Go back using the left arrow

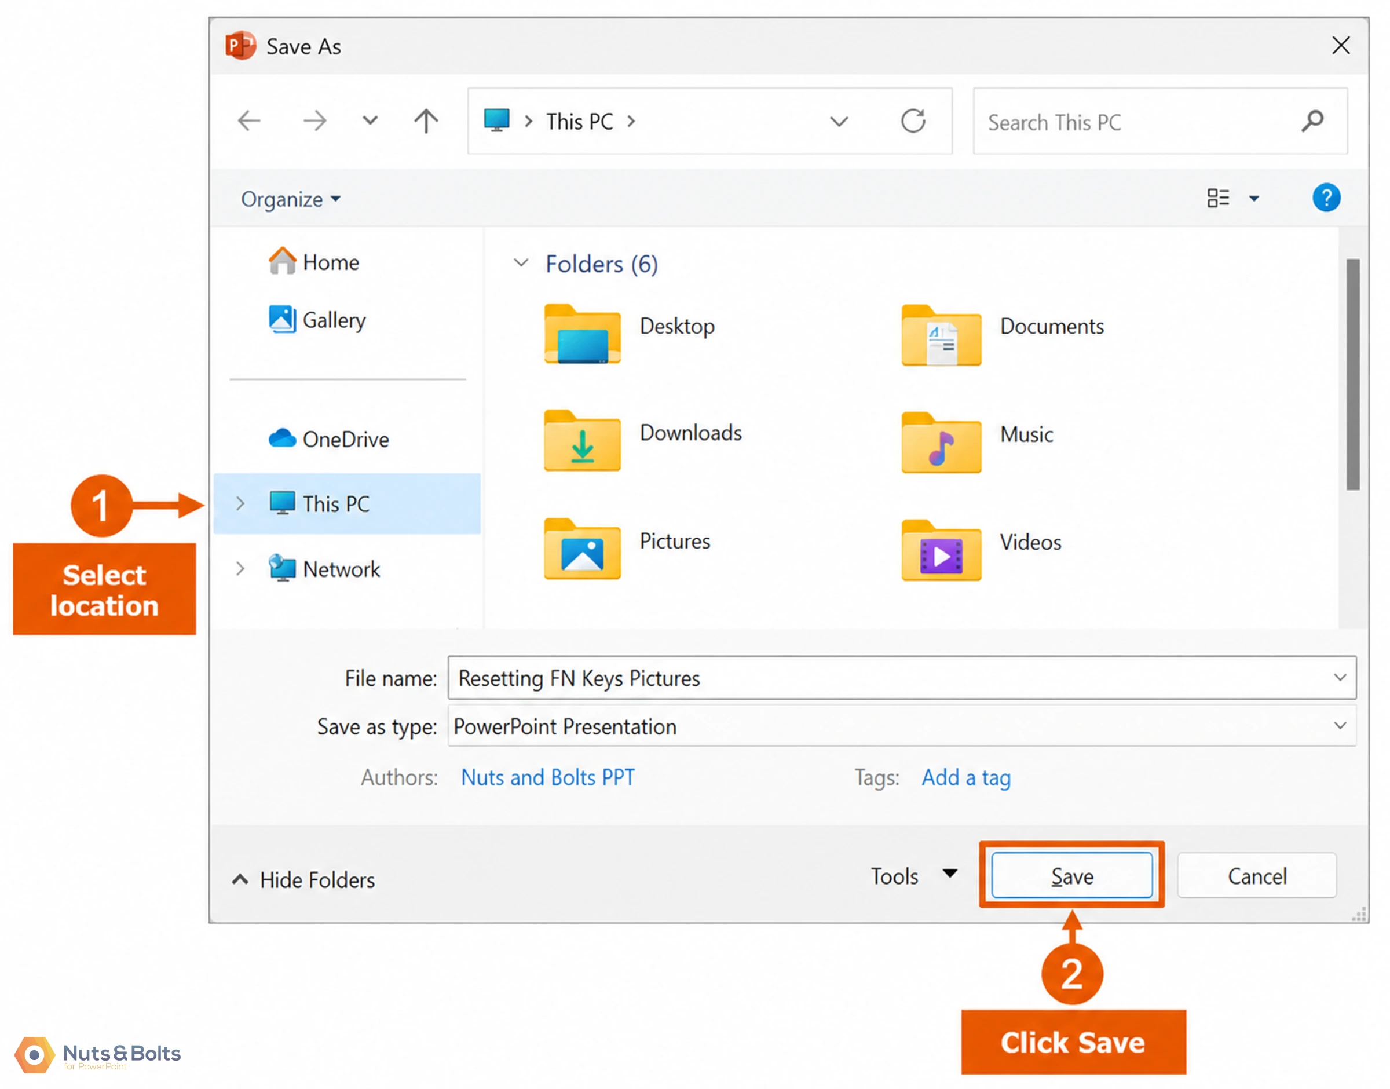pos(248,120)
